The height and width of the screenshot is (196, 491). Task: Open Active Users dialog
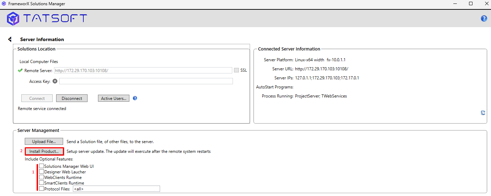coord(113,99)
